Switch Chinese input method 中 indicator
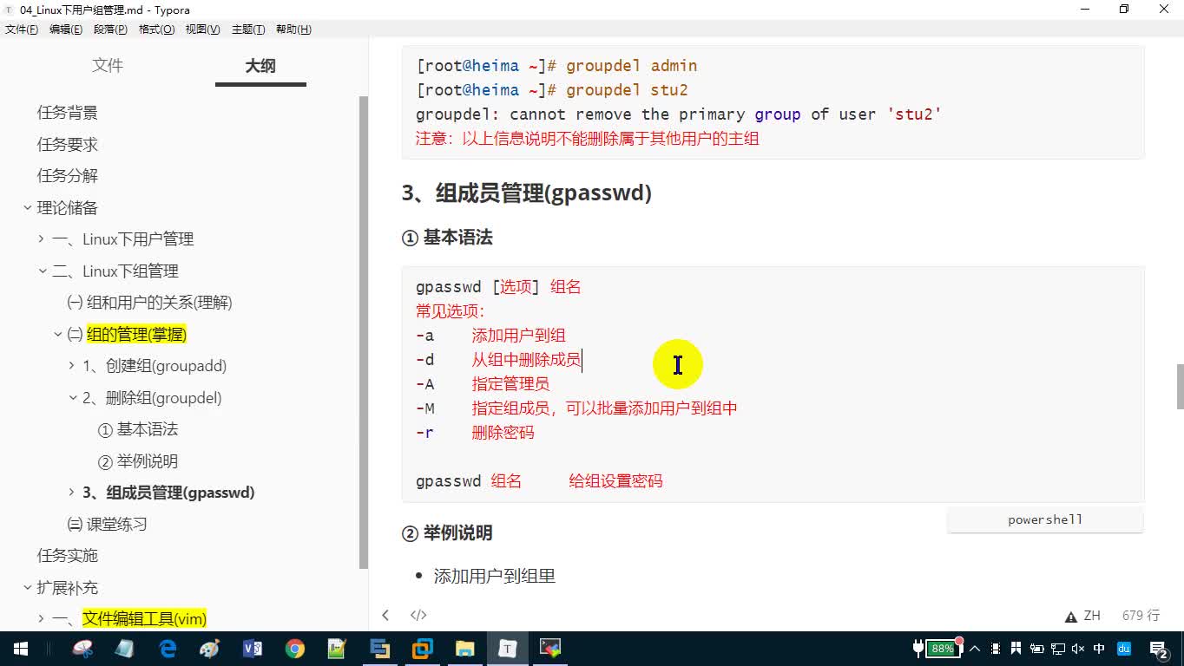 click(x=1100, y=649)
